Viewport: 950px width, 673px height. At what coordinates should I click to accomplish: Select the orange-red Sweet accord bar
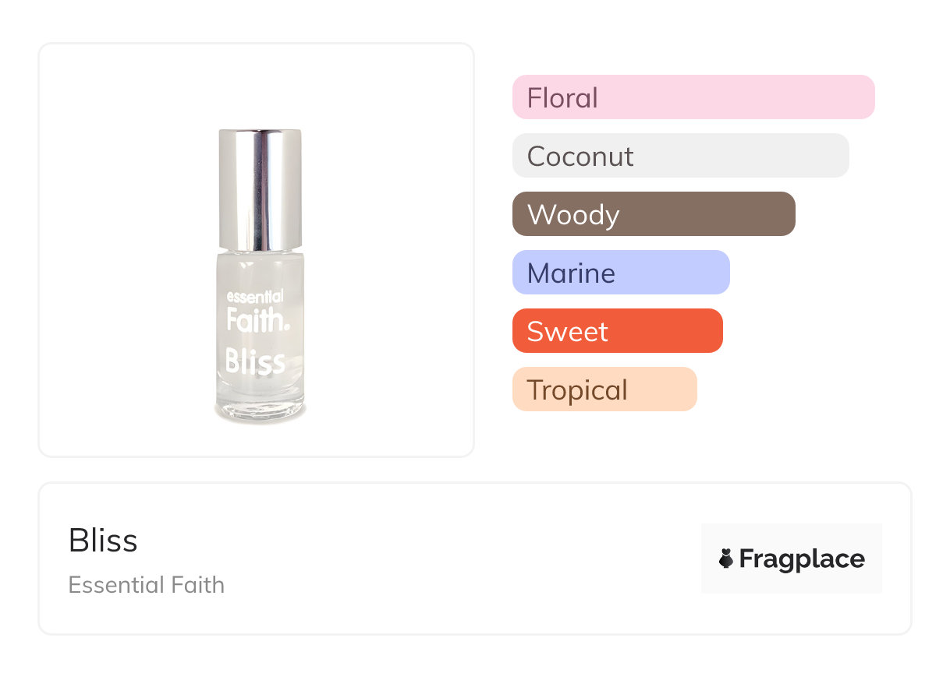[x=617, y=331]
